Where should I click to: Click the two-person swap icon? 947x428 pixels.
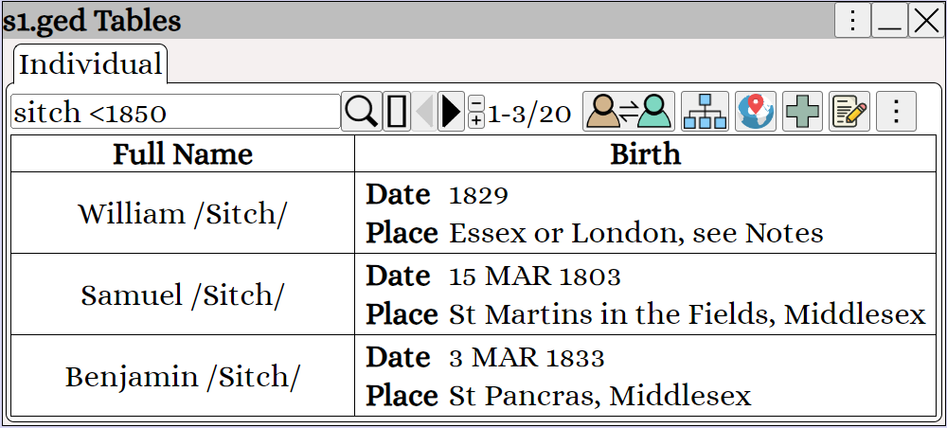[629, 112]
